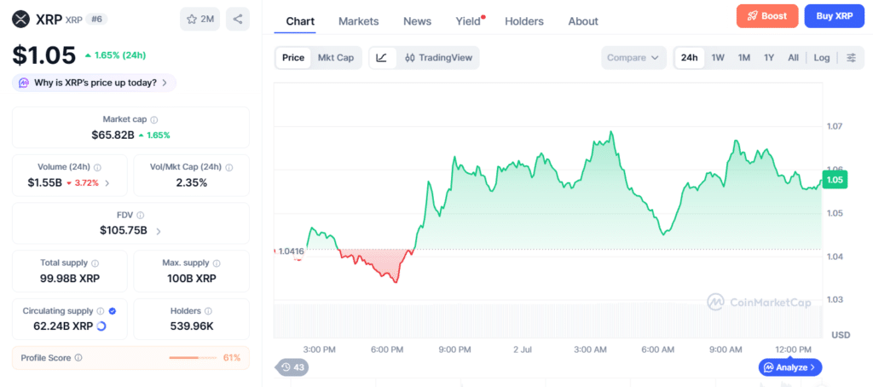Expand the FDV details chevron
The height and width of the screenshot is (387, 873).
click(x=158, y=231)
